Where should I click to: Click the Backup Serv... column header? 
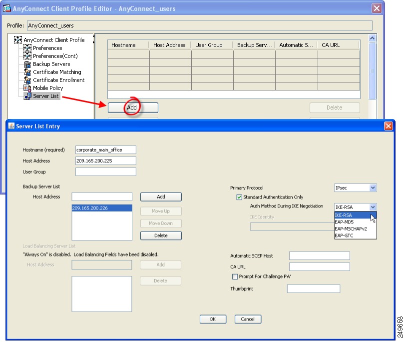tap(254, 45)
